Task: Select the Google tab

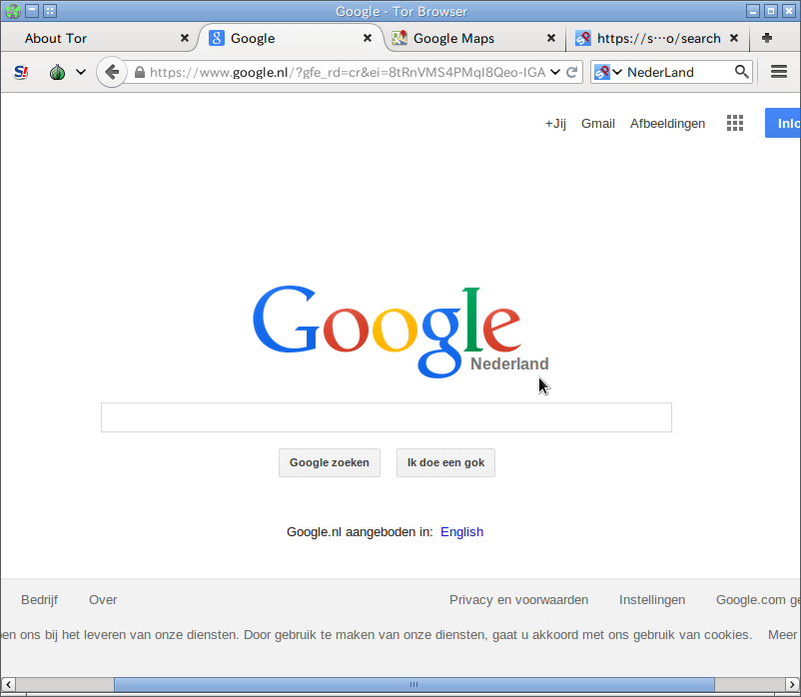Action: click(291, 38)
